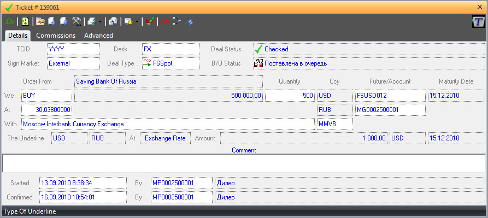
Task: Click the document with down arrow icon
Action: point(64,21)
